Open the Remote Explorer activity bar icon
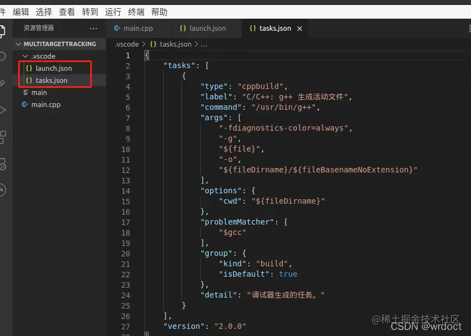 [3, 164]
